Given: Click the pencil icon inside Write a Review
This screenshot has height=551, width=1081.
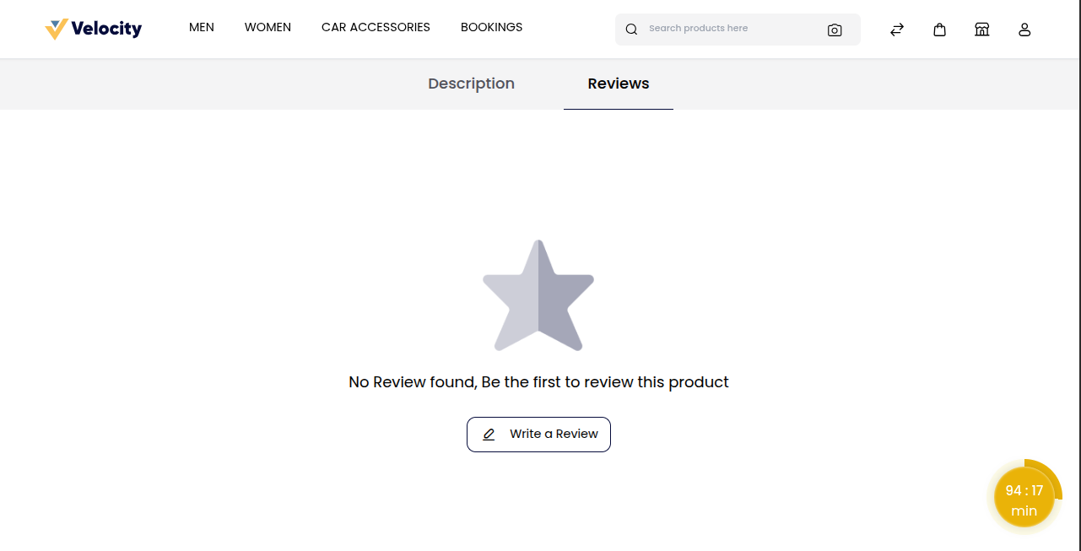Looking at the screenshot, I should coord(489,434).
